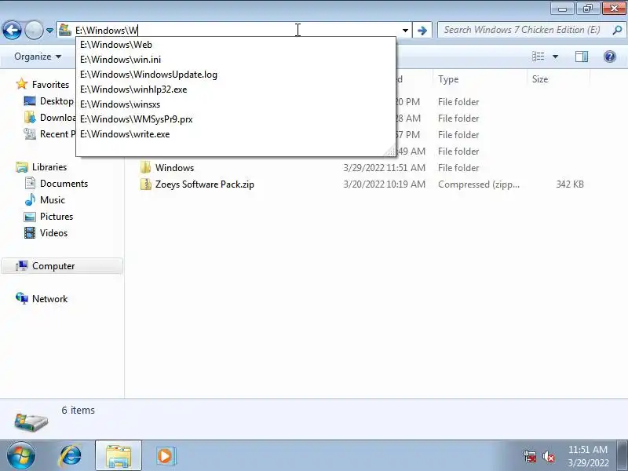Select Network in navigation pane
Image resolution: width=628 pixels, height=471 pixels.
click(49, 299)
